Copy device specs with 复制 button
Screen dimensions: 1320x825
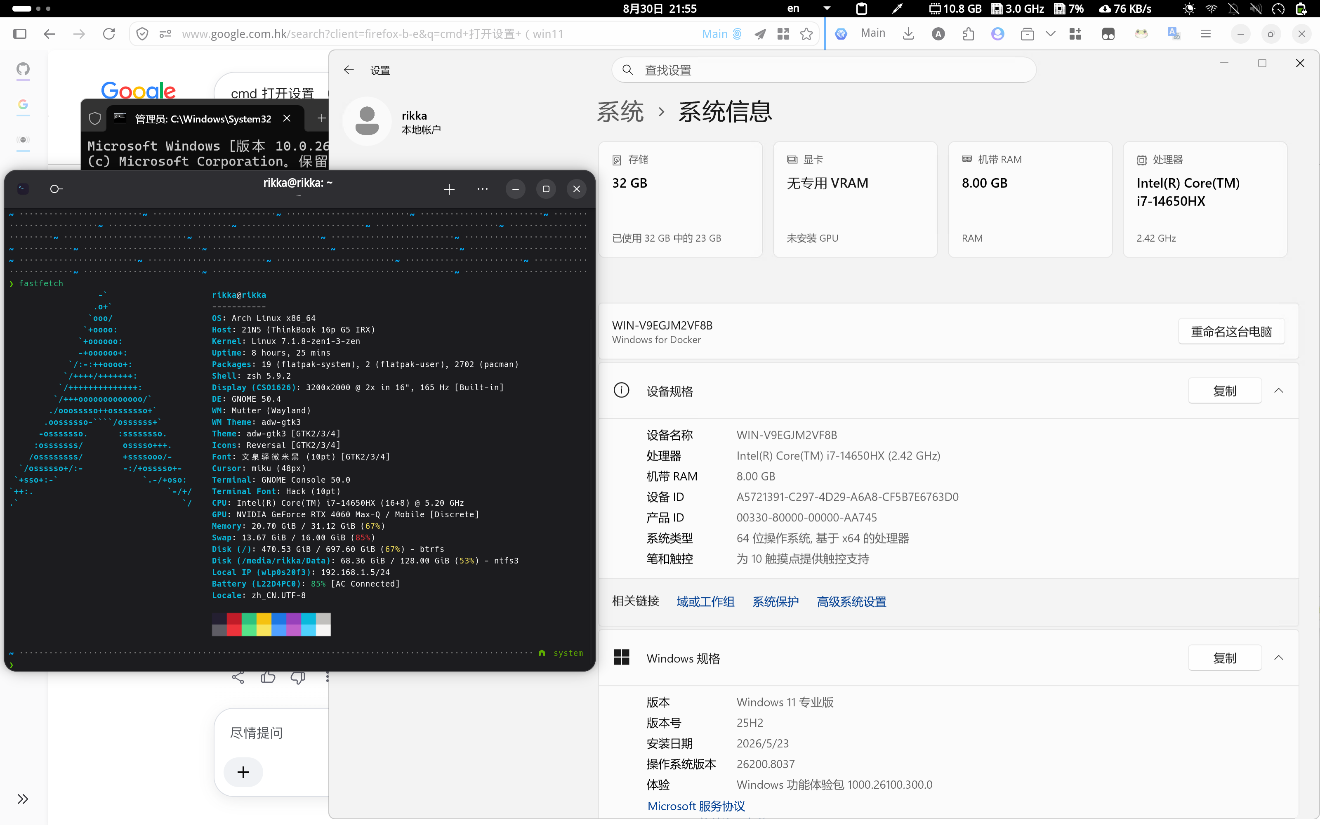coord(1225,391)
